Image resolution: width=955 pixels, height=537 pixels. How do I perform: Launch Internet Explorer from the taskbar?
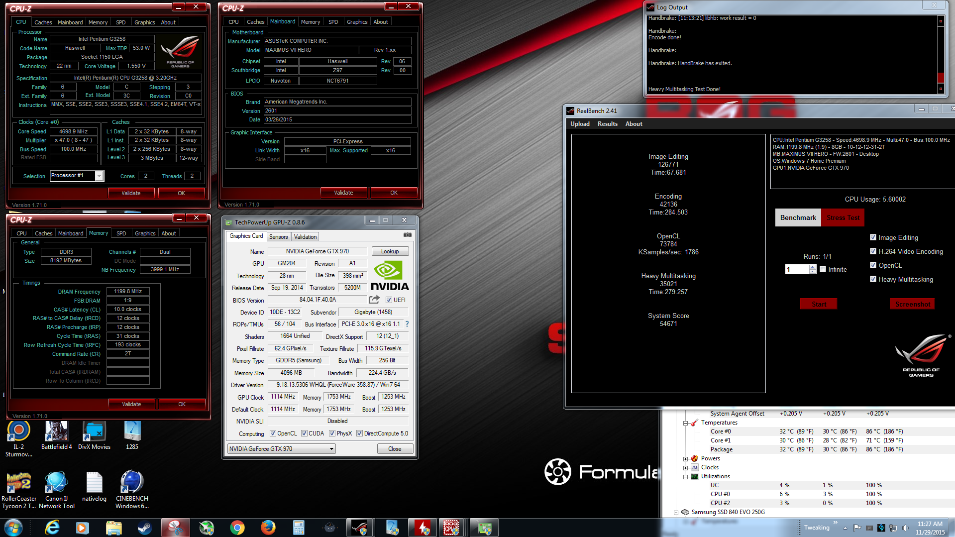[52, 528]
